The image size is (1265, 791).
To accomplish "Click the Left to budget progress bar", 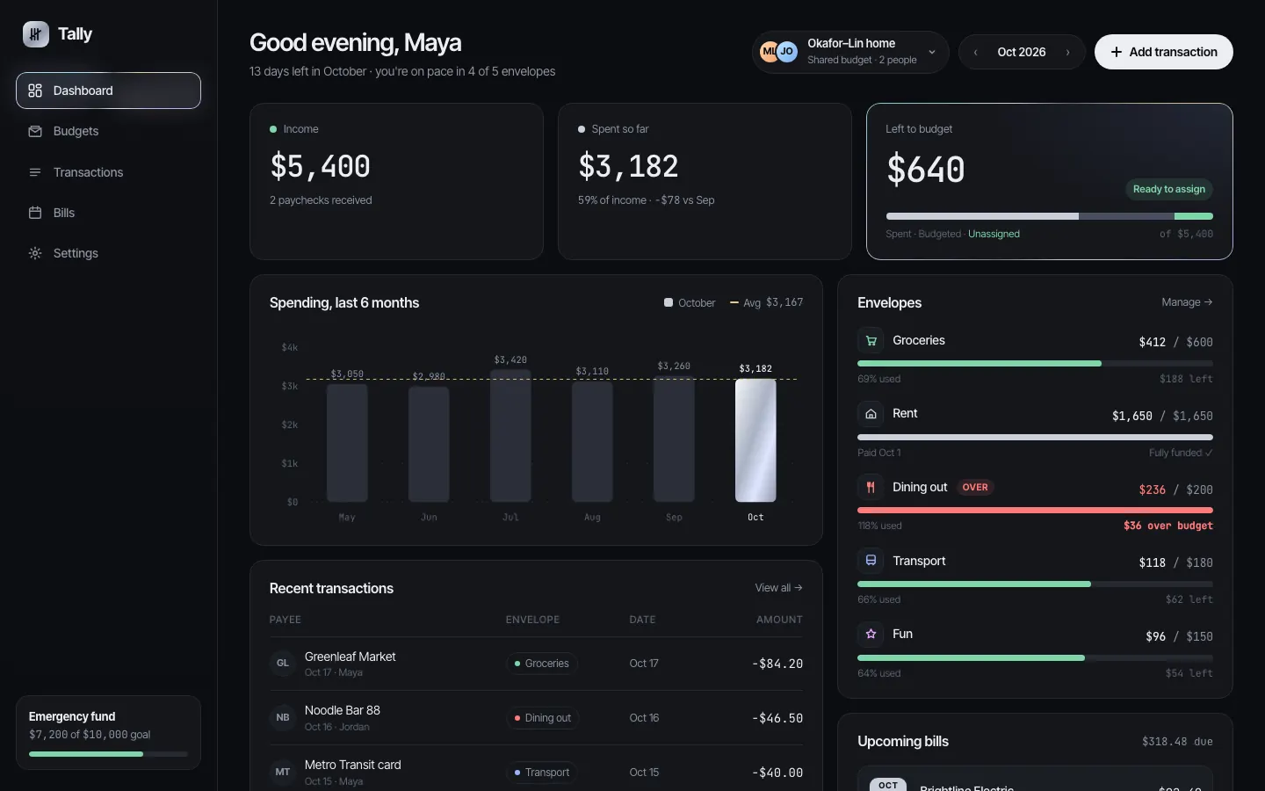I will (x=1050, y=216).
